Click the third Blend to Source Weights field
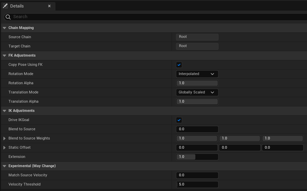307x191 pixels. [282, 138]
